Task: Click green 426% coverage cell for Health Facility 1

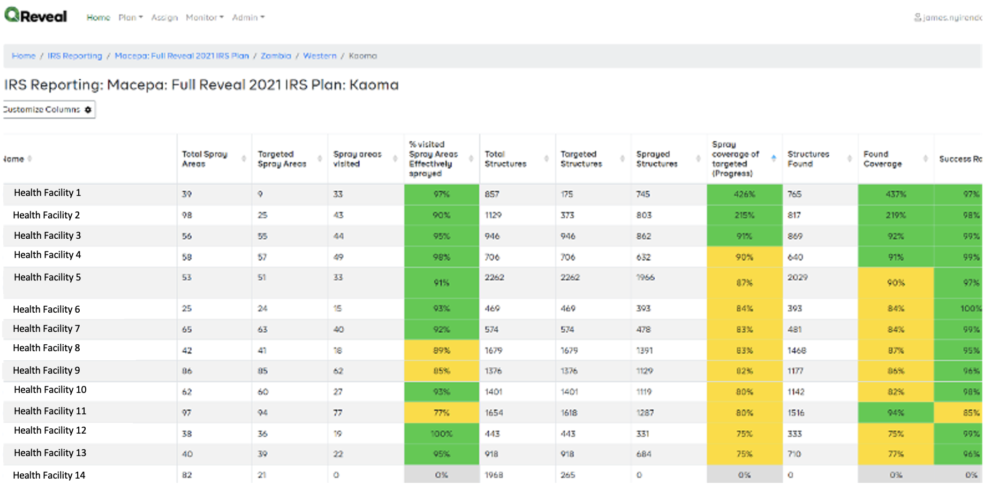Action: [x=744, y=194]
